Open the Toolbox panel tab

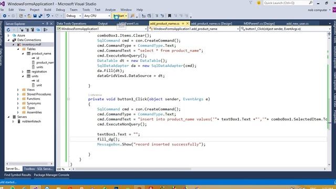point(29,169)
